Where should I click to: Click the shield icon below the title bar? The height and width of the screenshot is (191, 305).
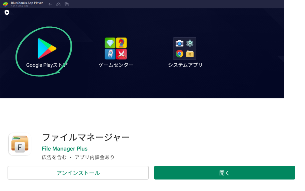(7, 12)
